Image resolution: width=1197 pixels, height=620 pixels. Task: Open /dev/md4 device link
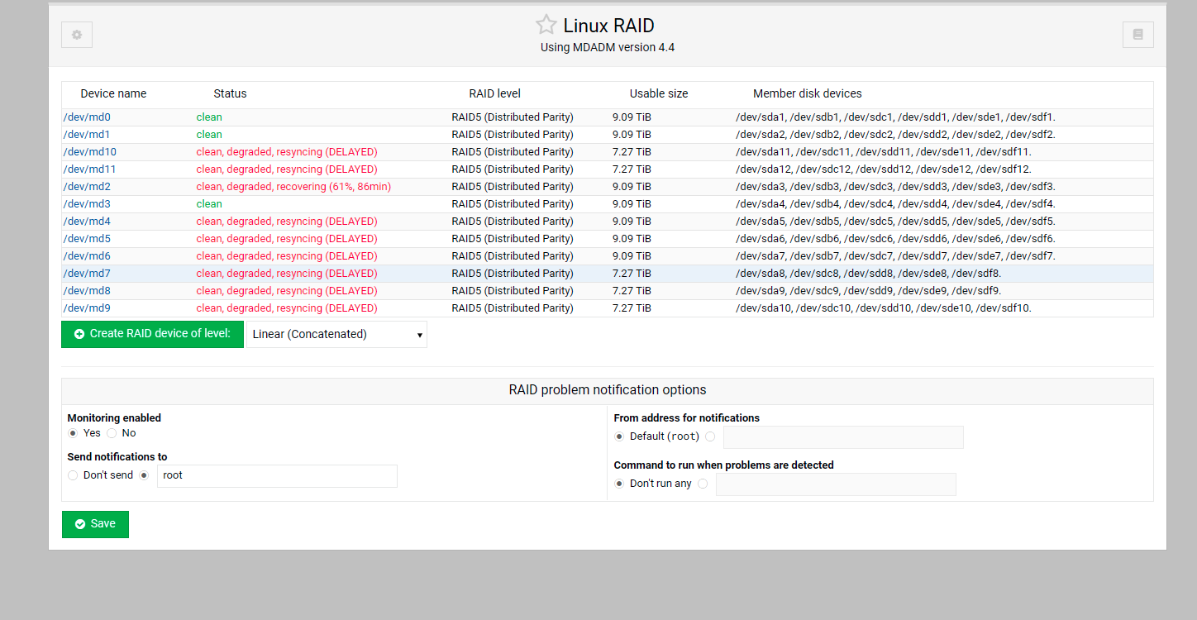[87, 222]
